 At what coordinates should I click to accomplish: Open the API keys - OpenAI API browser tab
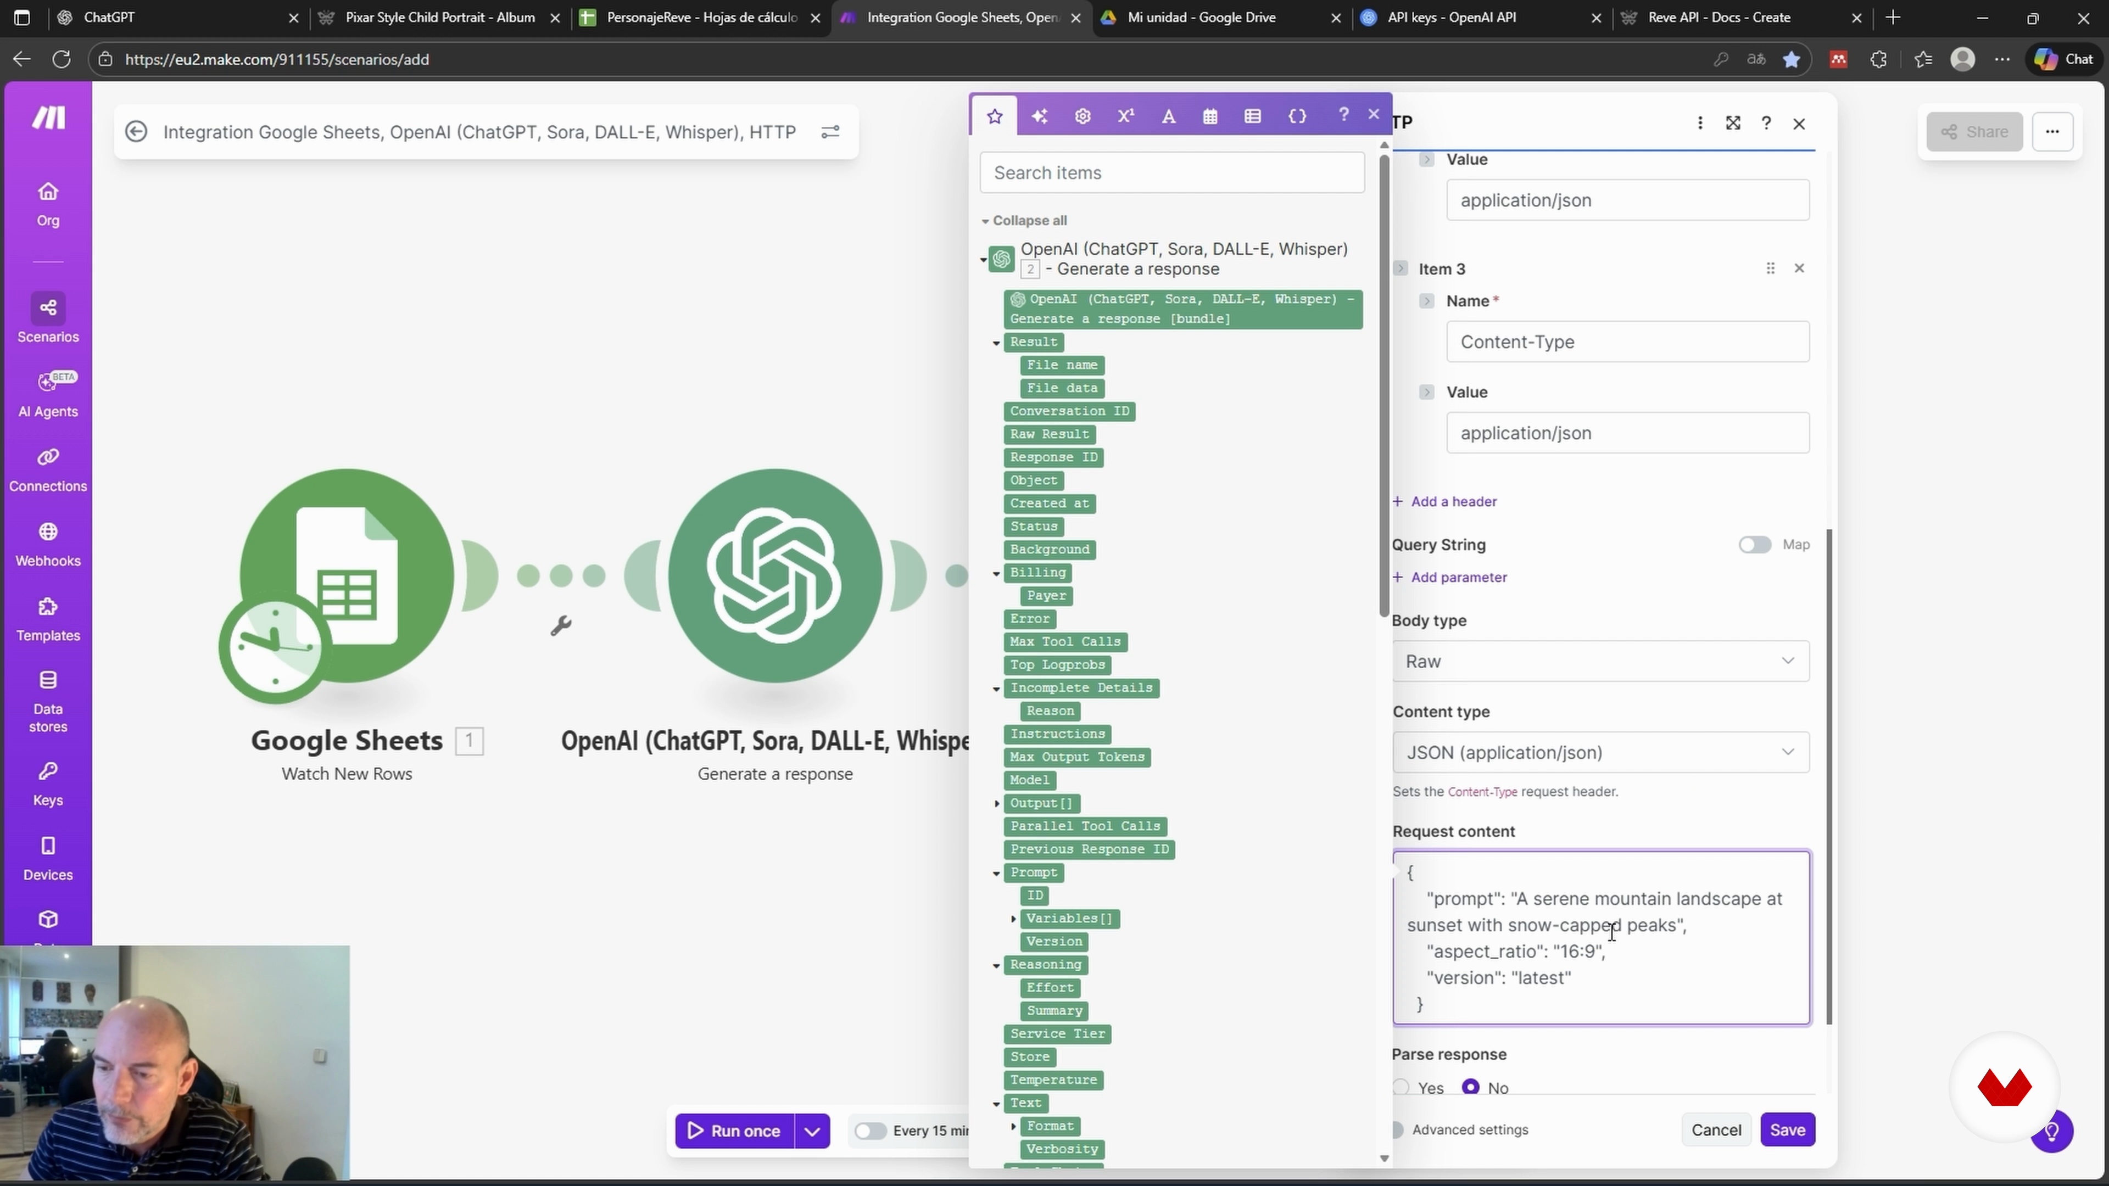[1481, 17]
